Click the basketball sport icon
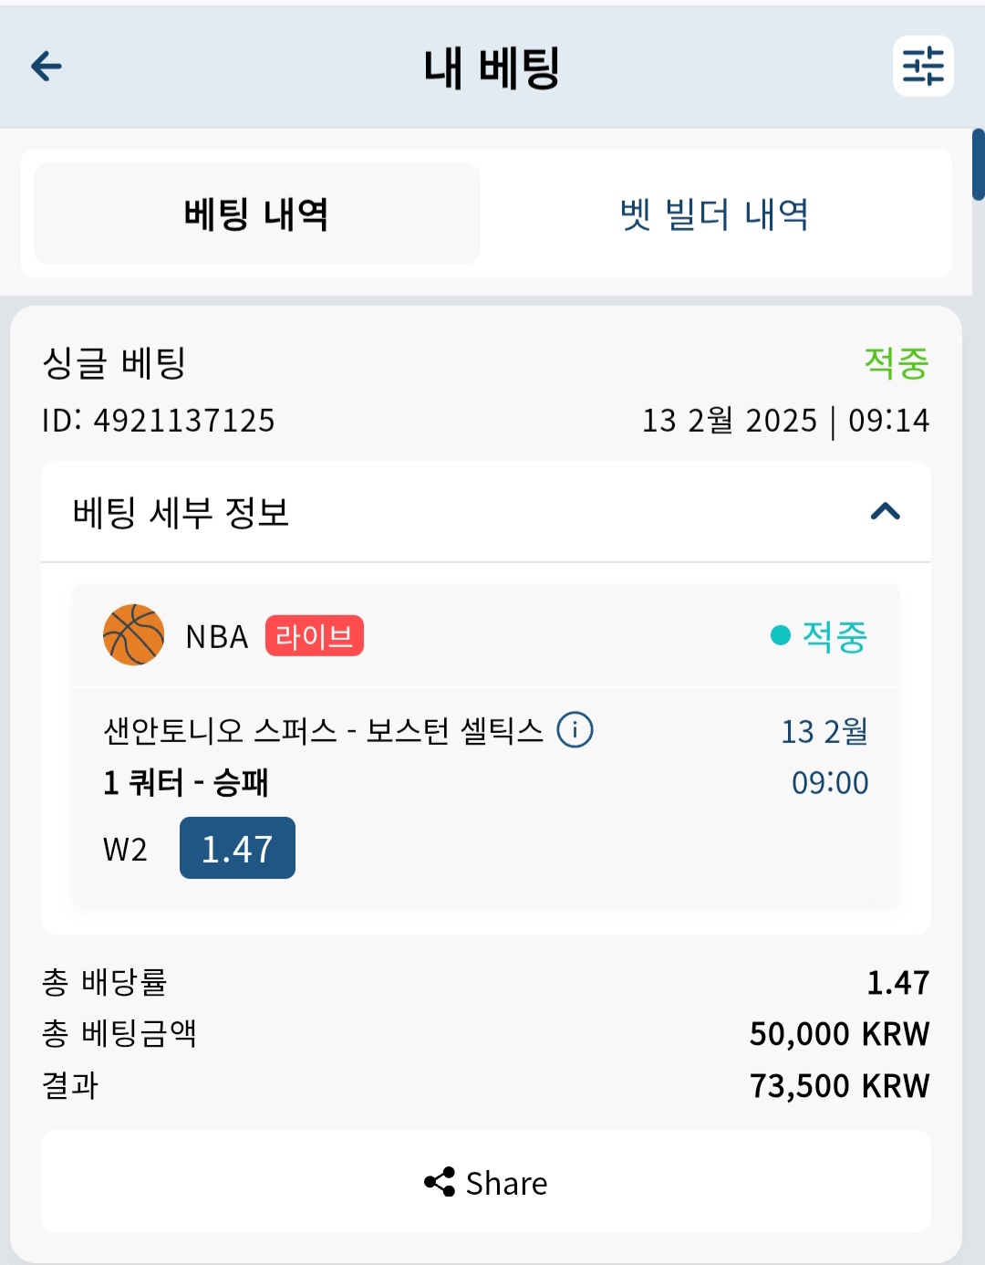The height and width of the screenshot is (1265, 985). pos(134,635)
